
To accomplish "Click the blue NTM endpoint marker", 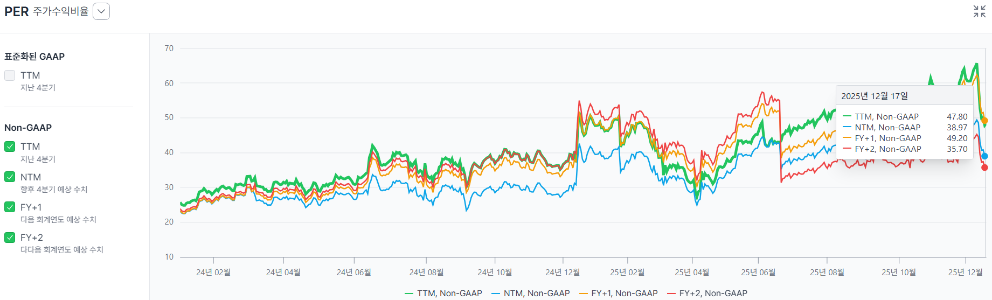I will click(x=984, y=156).
